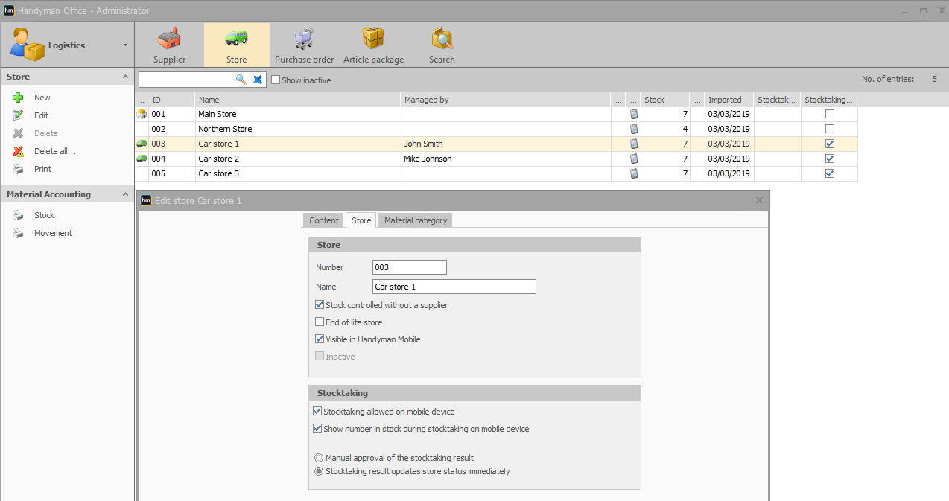
Task: Click the Edit pencil icon
Action: [x=19, y=115]
